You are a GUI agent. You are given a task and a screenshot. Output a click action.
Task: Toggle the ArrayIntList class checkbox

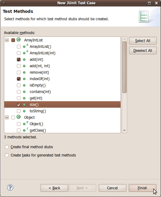click(13, 40)
